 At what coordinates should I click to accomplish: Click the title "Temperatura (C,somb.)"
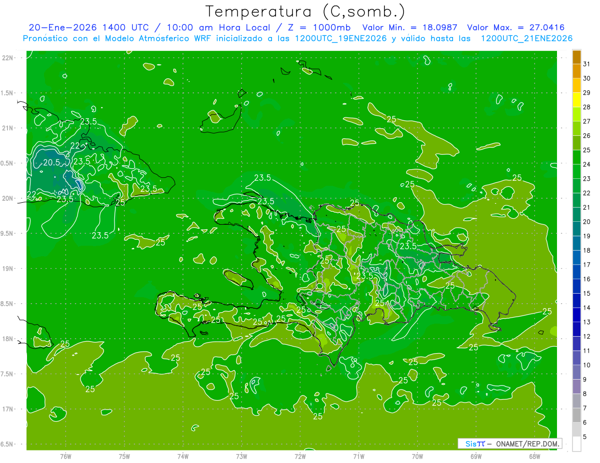pos(305,11)
